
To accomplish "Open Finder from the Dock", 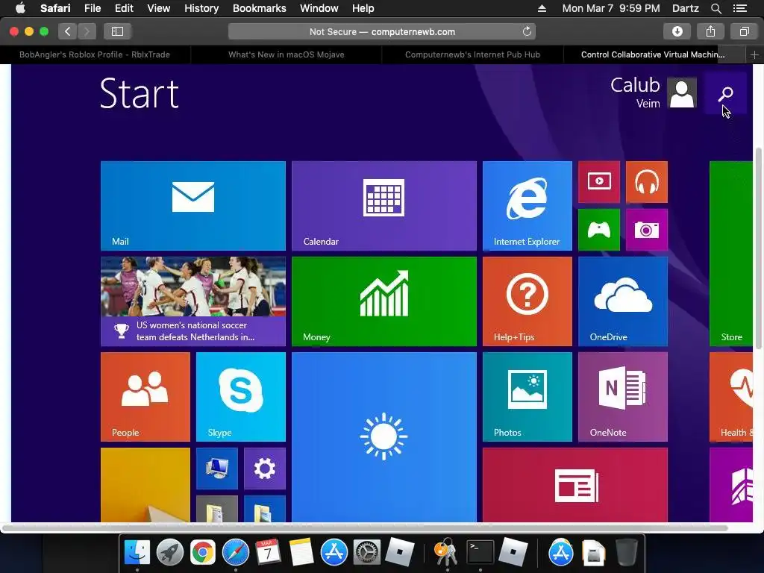I will tap(137, 553).
